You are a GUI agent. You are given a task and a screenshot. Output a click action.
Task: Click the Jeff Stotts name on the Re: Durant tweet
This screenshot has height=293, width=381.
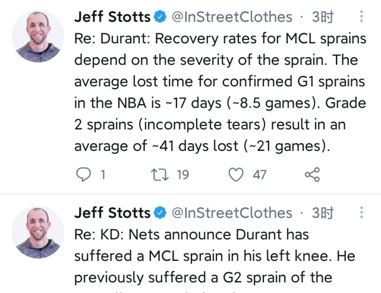112,17
